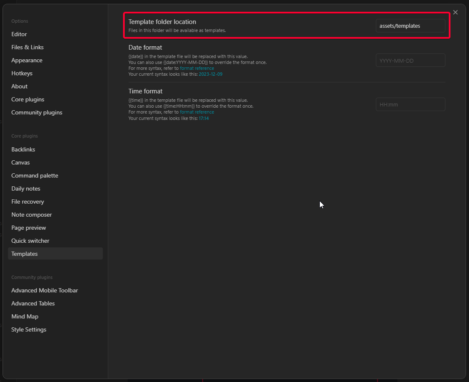
Task: Open the Hotkeys settings page
Action: 22,73
